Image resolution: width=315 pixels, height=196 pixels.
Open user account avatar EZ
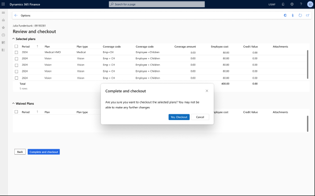click(310, 4)
